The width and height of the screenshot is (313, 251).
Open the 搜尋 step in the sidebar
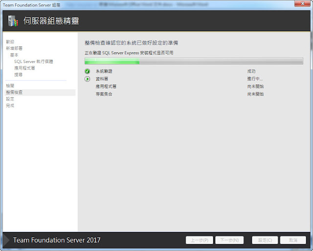click(19, 75)
